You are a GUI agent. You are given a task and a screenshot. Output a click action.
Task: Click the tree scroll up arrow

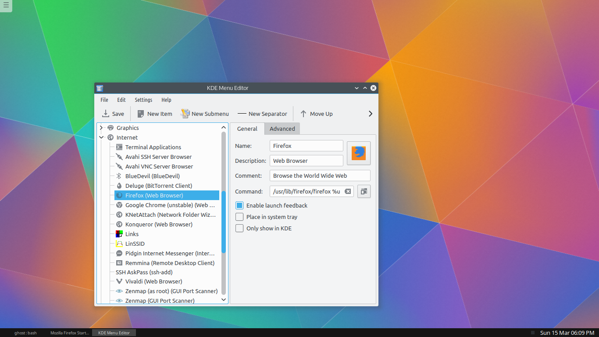224,127
